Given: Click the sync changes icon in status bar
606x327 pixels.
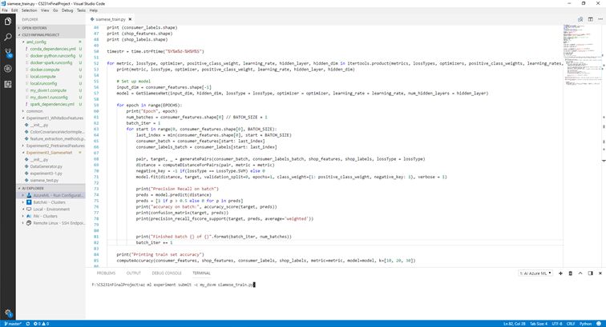Looking at the screenshot, I should point(28,324).
